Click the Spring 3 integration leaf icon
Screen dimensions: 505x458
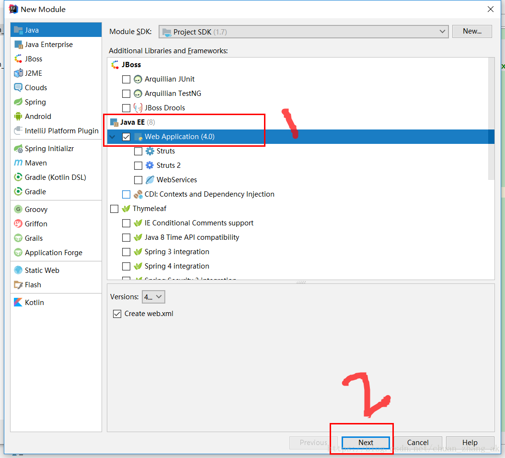click(x=138, y=252)
